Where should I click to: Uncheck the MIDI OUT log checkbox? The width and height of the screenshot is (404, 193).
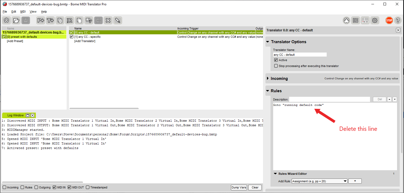point(70,187)
